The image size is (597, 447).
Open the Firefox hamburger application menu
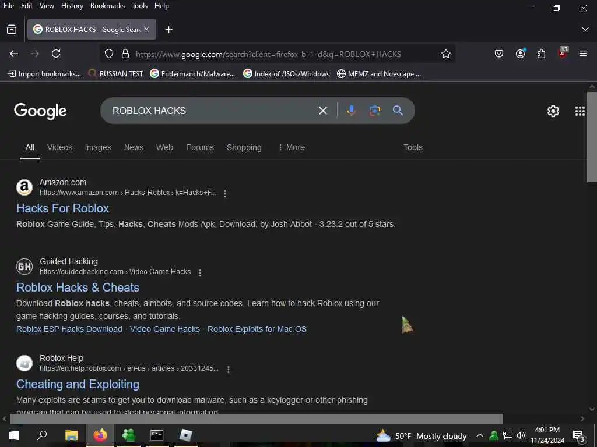583,54
